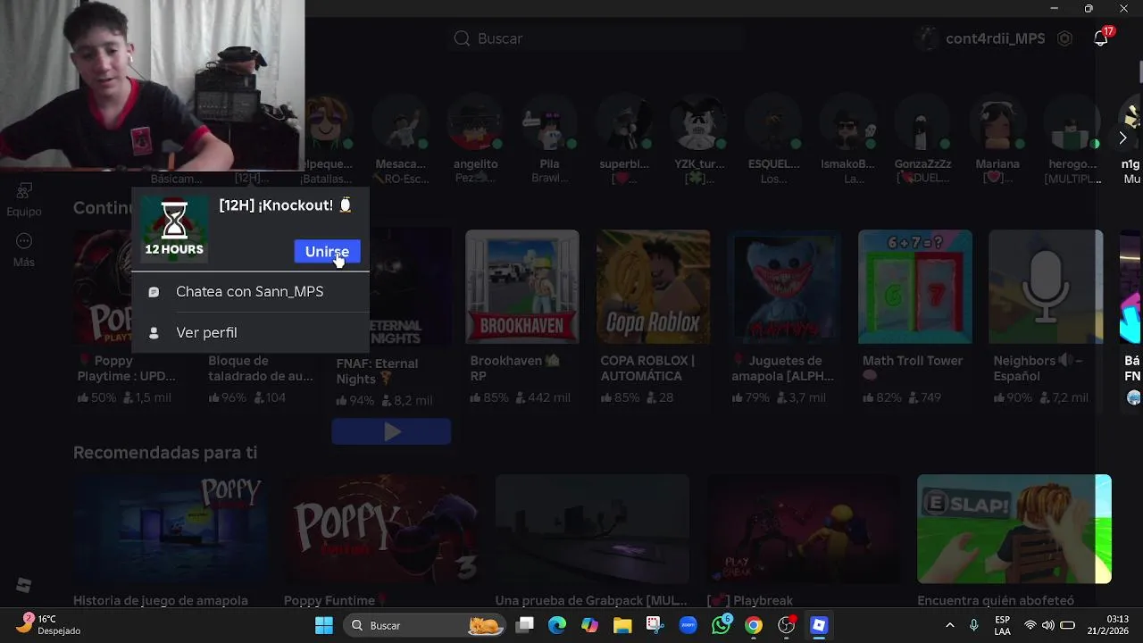Viewport: 1143px width, 643px height.
Task: Play FNAF Eternal Nights with blue play button
Action: tap(391, 432)
